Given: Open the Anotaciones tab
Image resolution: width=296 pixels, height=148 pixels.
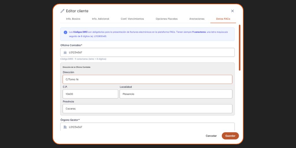Looking at the screenshot, I should (x=197, y=19).
